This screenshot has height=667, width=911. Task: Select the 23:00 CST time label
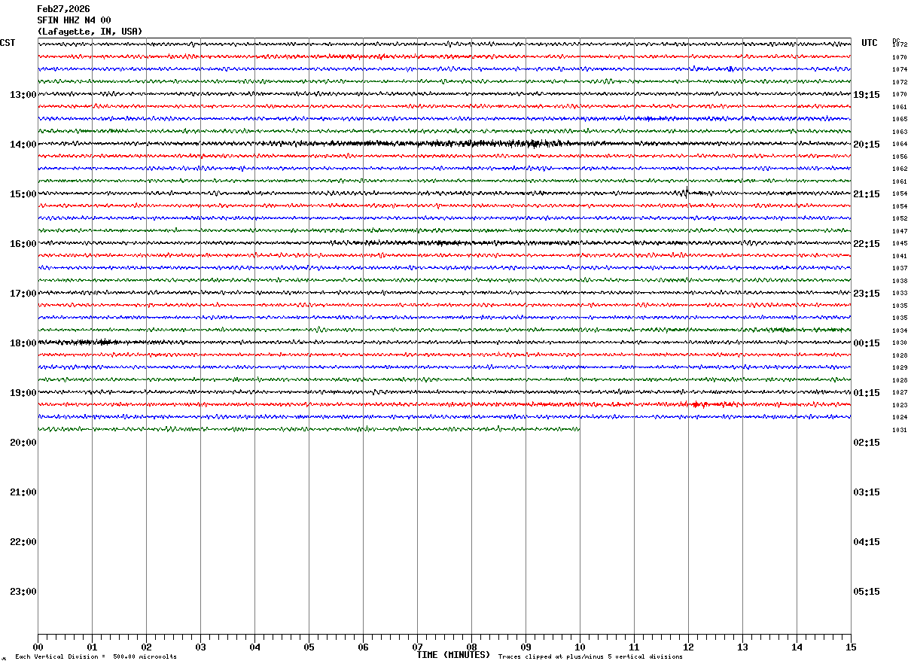click(x=23, y=592)
